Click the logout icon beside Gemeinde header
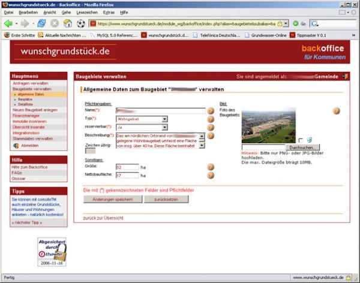The width and height of the screenshot is (360, 283). 345,76
